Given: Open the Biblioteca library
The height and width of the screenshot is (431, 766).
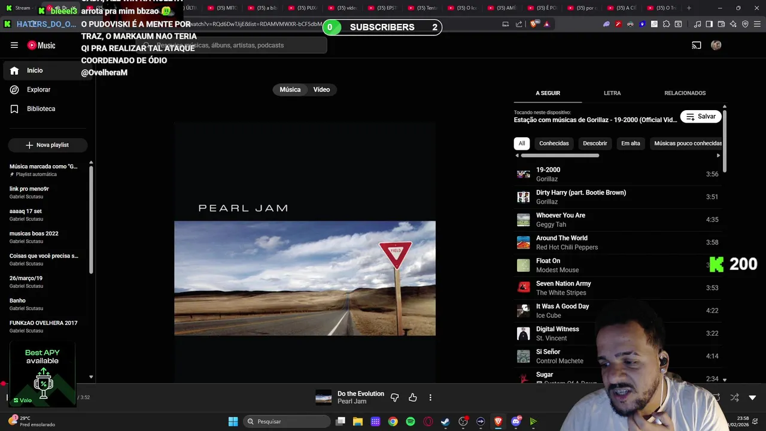Looking at the screenshot, I should coord(48,109).
